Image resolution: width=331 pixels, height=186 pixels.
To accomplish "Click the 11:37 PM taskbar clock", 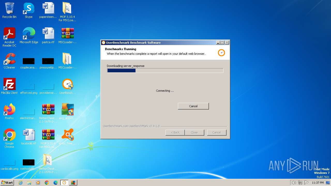I will click(x=318, y=183).
